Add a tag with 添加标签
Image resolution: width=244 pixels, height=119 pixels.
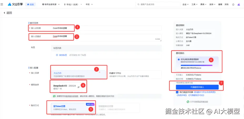pos(63,55)
